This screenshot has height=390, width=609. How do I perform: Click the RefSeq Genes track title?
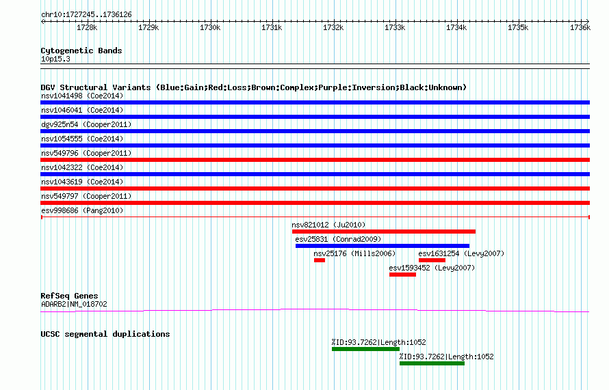pyautogui.click(x=69, y=296)
